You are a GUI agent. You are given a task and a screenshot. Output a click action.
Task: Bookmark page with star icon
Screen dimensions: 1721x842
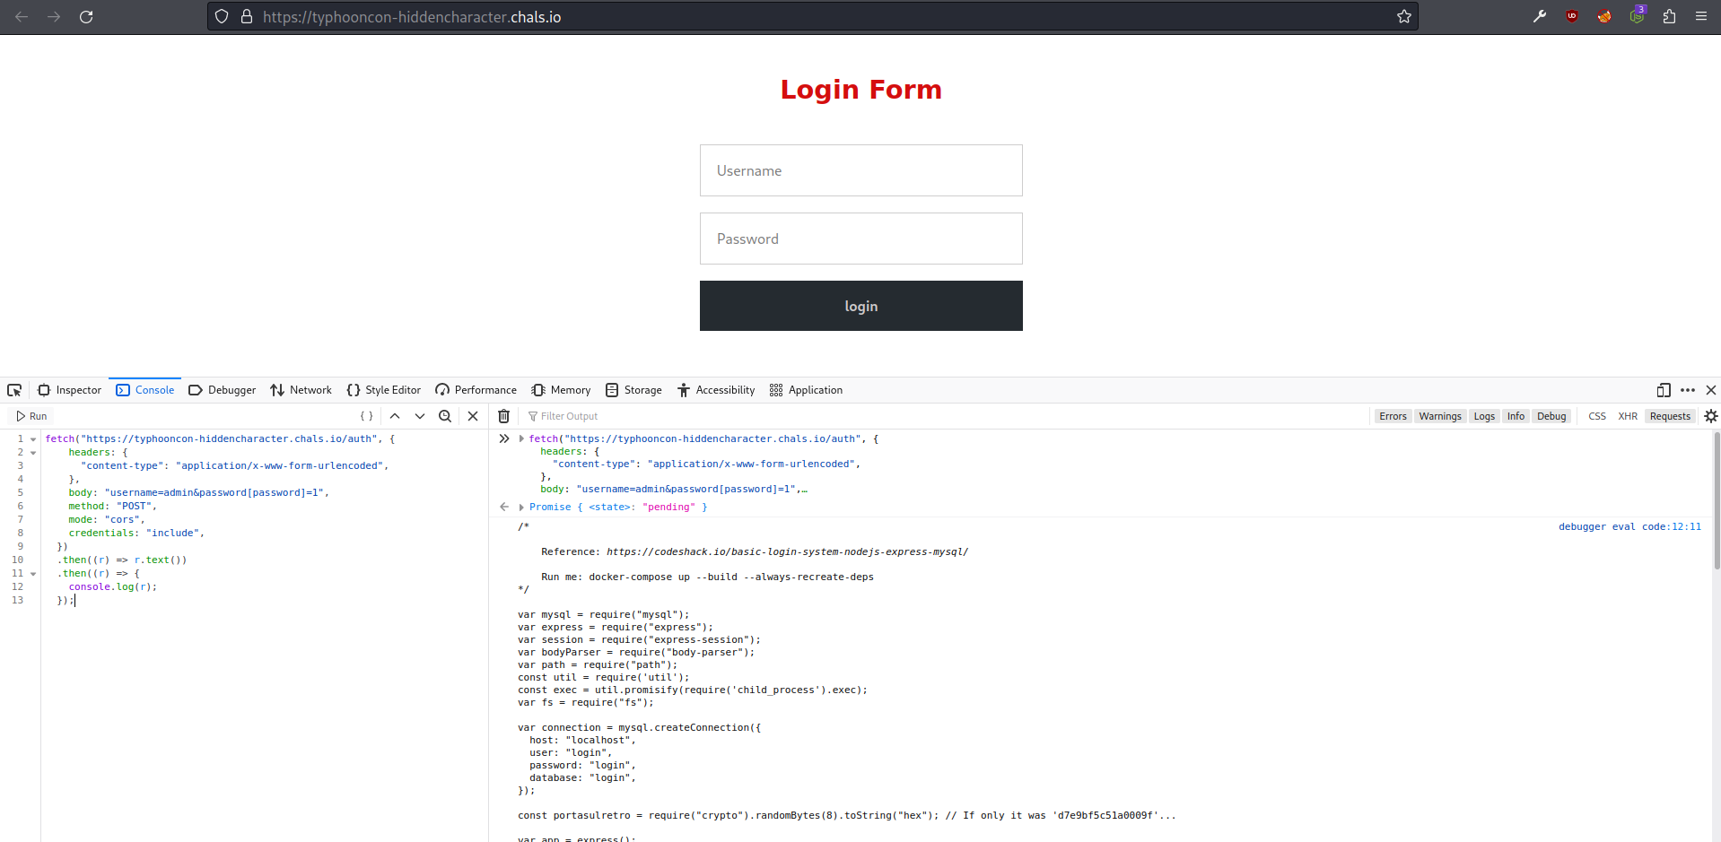pyautogui.click(x=1403, y=17)
